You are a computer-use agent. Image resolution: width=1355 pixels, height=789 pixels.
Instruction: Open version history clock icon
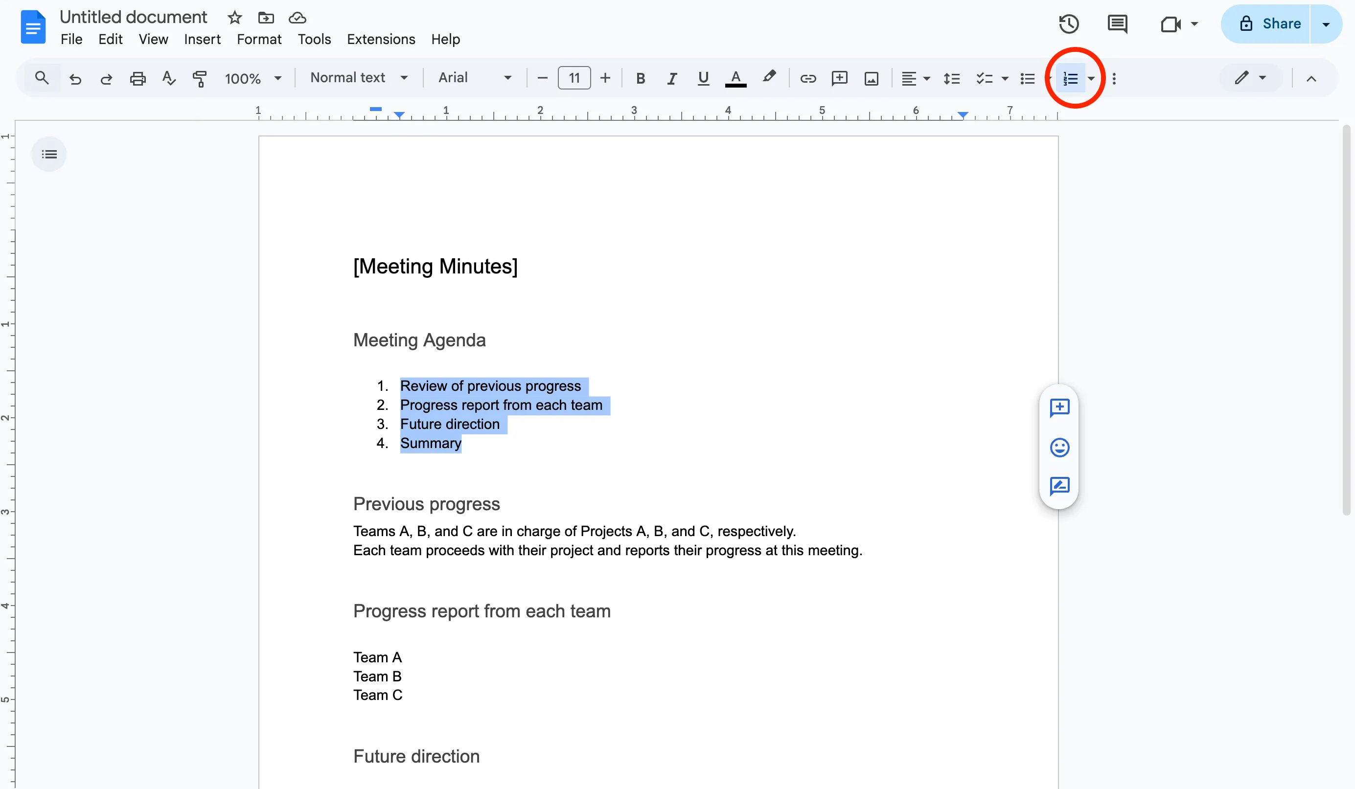1068,23
